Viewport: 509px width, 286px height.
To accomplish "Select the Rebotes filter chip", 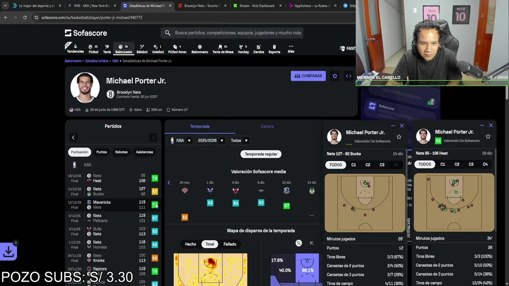I will (x=121, y=152).
